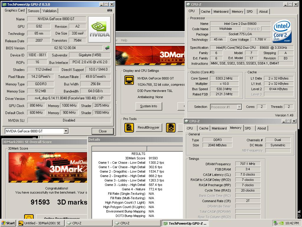
Task: Expand the NVIDIA GeForce 8800 GT dropdown
Action: coord(66,131)
